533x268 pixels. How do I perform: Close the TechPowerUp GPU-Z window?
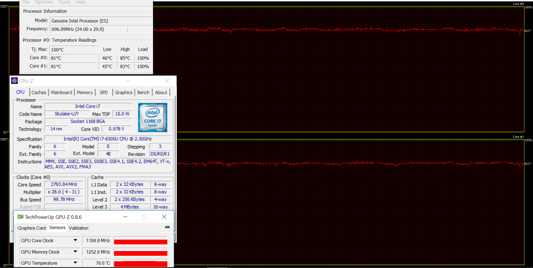coord(164,217)
